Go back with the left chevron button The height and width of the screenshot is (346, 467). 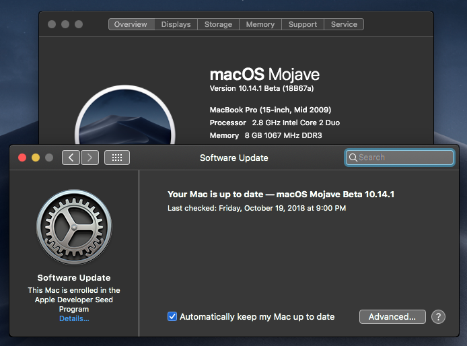[x=71, y=158]
